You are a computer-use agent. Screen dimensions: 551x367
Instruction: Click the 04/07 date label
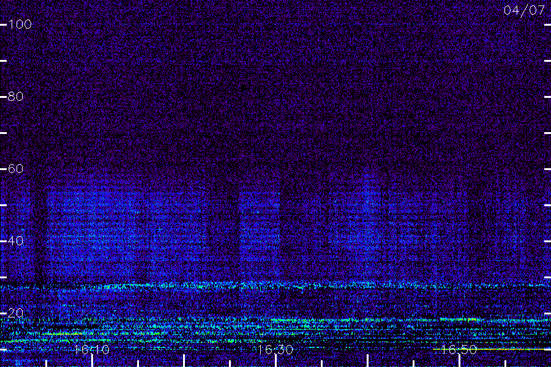(524, 10)
